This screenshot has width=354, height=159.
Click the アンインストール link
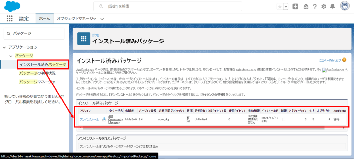pyautogui.click(x=89, y=119)
